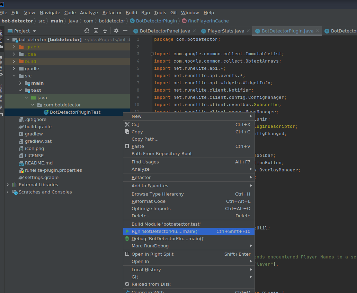Open the Local History submenu
This screenshot has height=293, width=357.
pos(189,270)
